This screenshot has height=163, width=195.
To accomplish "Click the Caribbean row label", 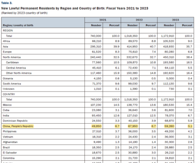I will tap(12, 62).
